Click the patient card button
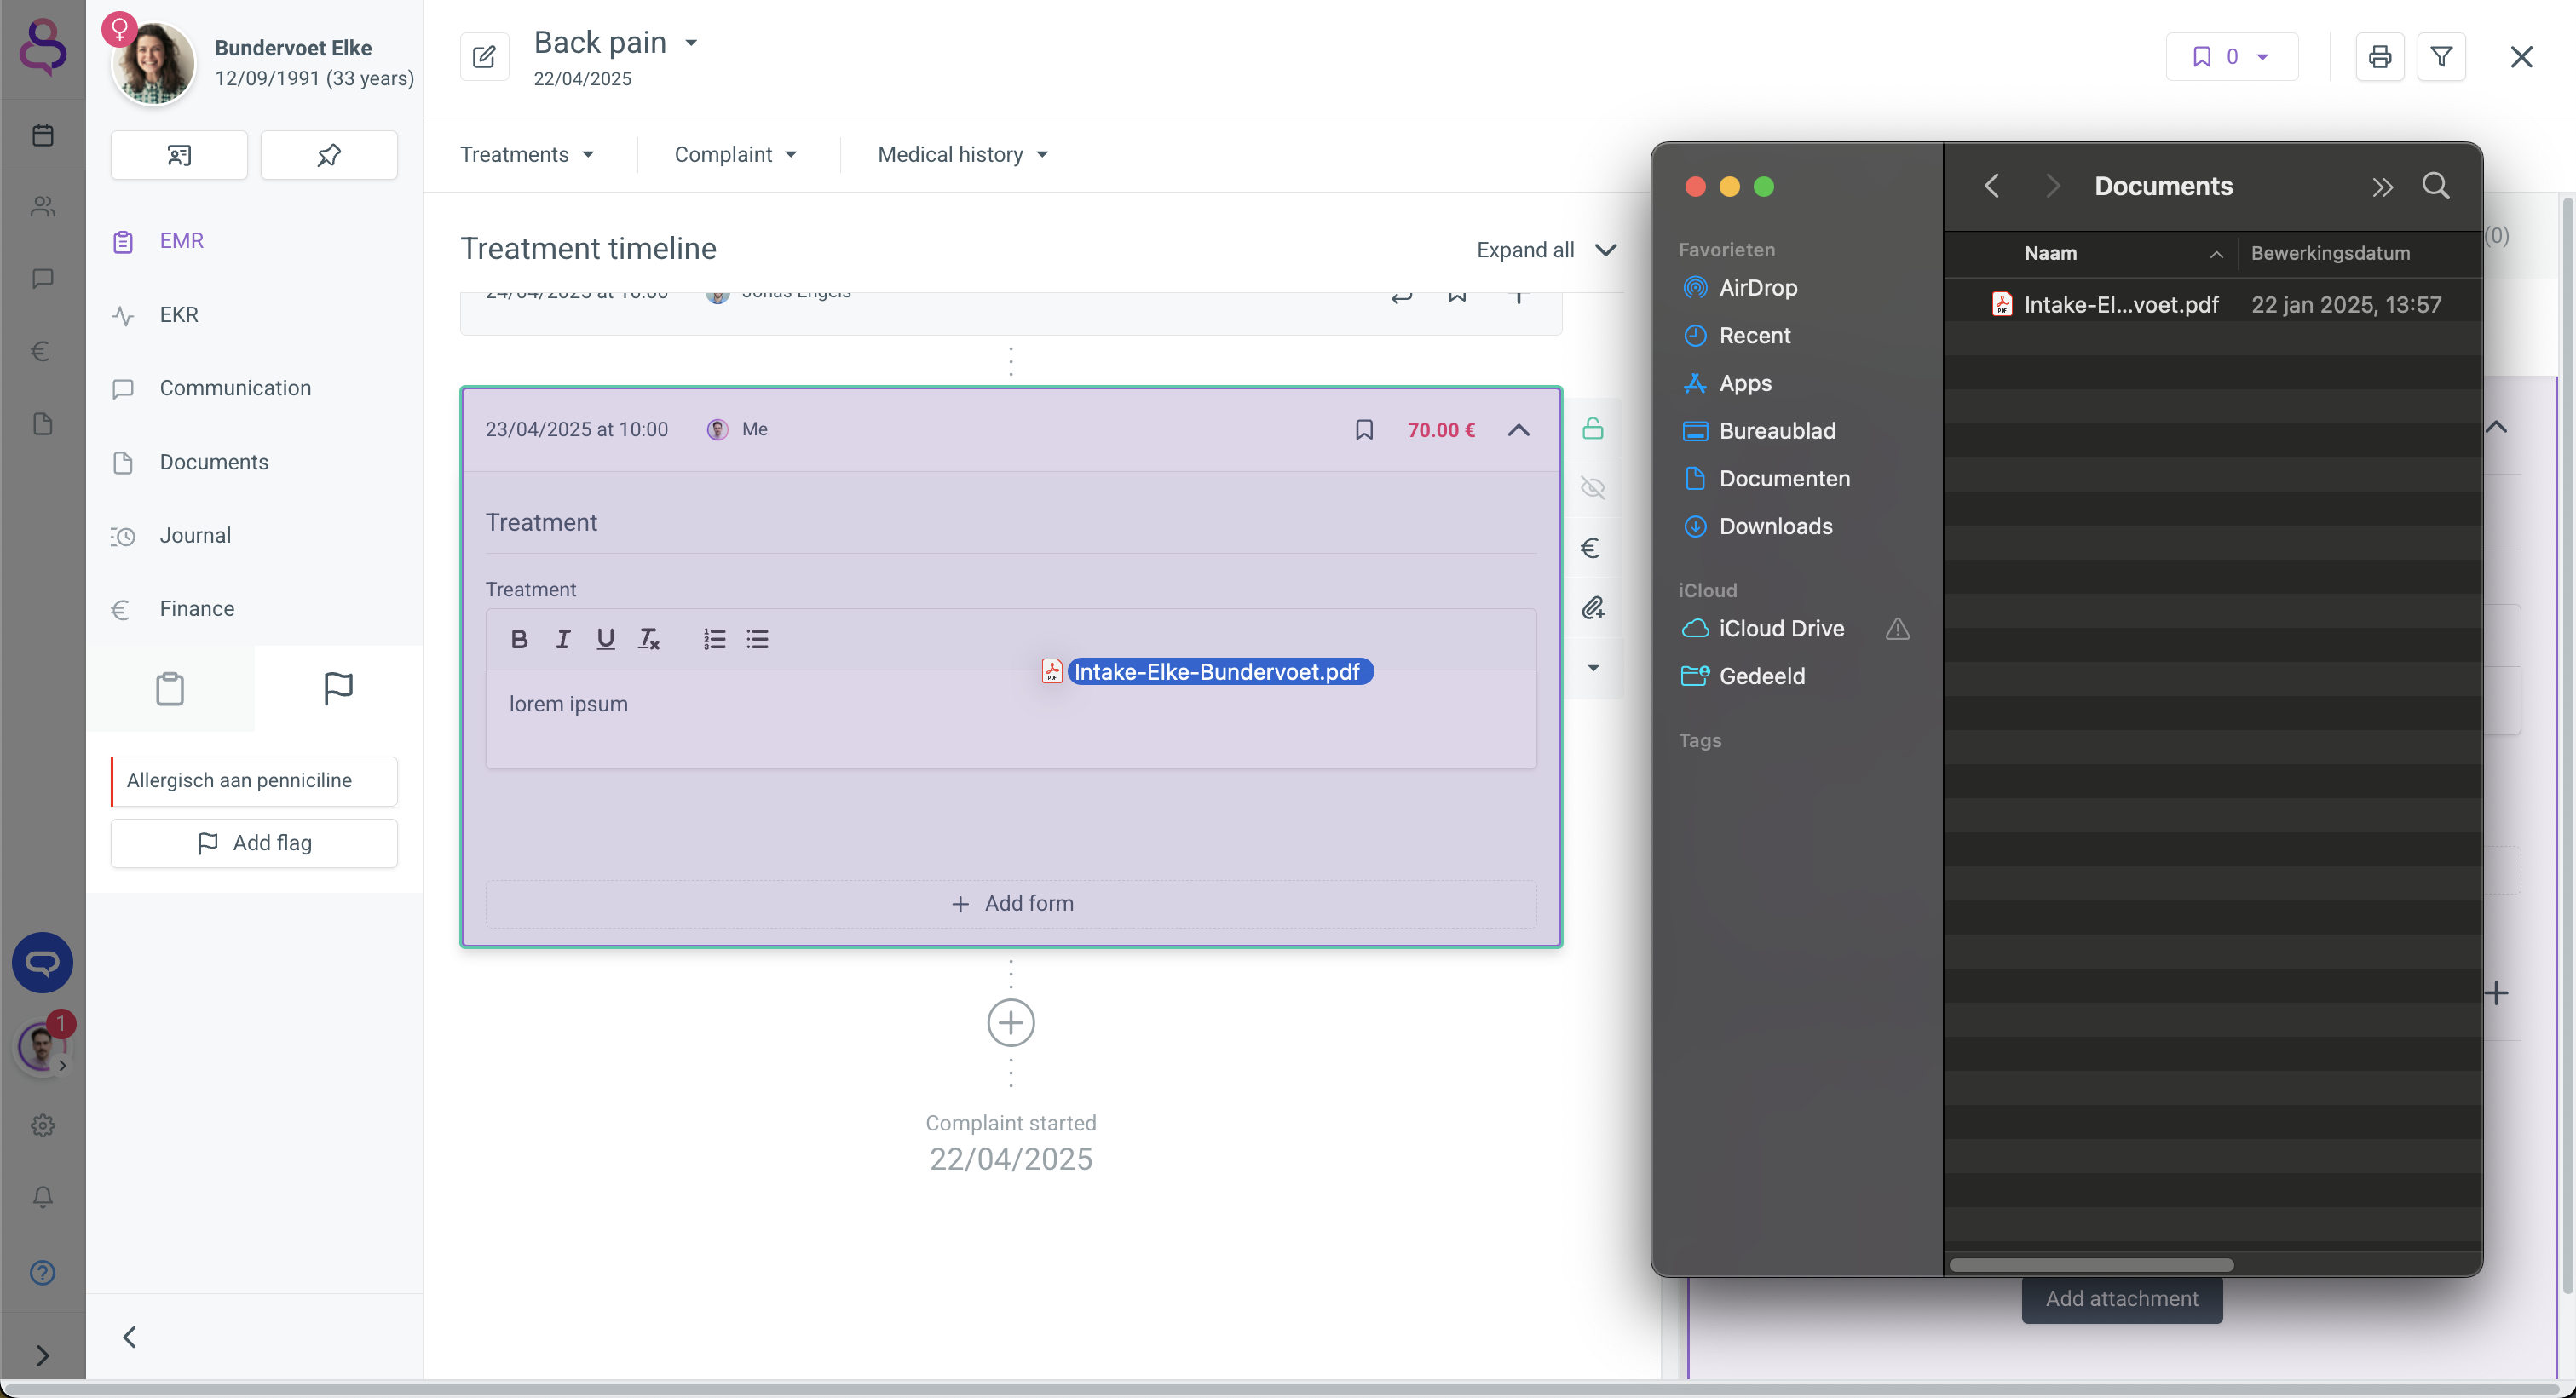This screenshot has height=1398, width=2576. click(x=179, y=155)
